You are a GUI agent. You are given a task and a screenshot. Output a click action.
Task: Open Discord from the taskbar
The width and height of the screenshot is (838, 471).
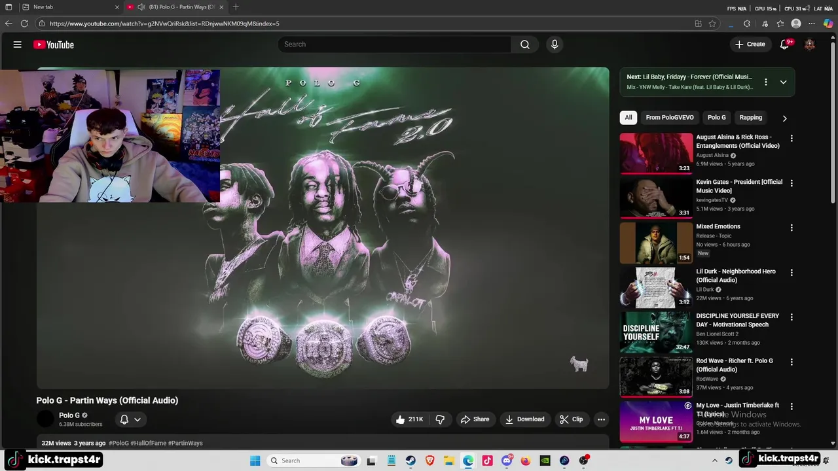click(507, 461)
